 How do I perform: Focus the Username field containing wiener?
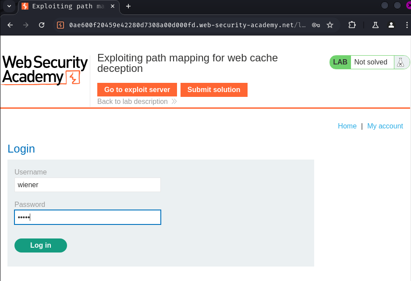pyautogui.click(x=88, y=185)
